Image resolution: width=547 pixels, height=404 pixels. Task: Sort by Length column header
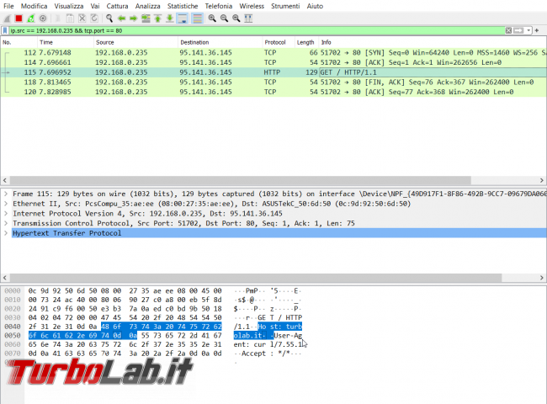point(306,42)
